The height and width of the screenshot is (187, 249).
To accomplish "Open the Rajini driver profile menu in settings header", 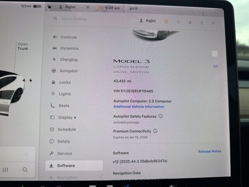I will coord(147,21).
